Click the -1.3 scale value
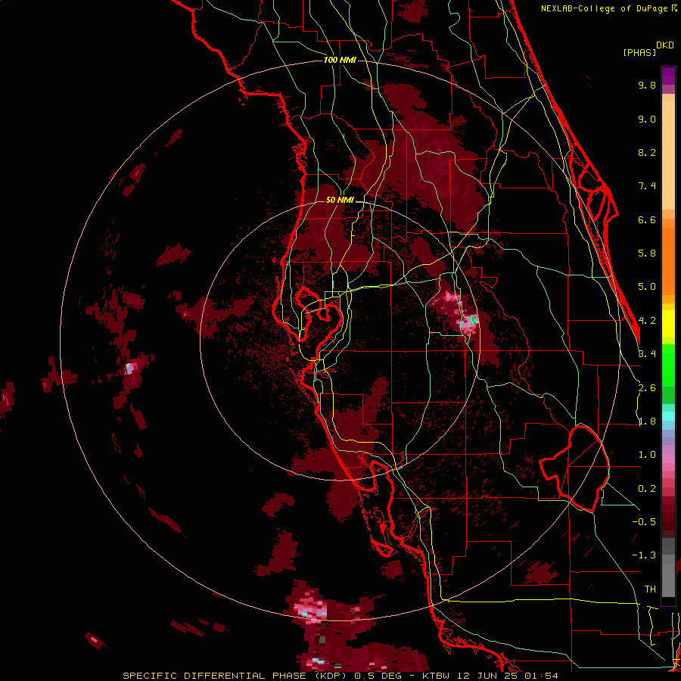The image size is (681, 681). [644, 555]
